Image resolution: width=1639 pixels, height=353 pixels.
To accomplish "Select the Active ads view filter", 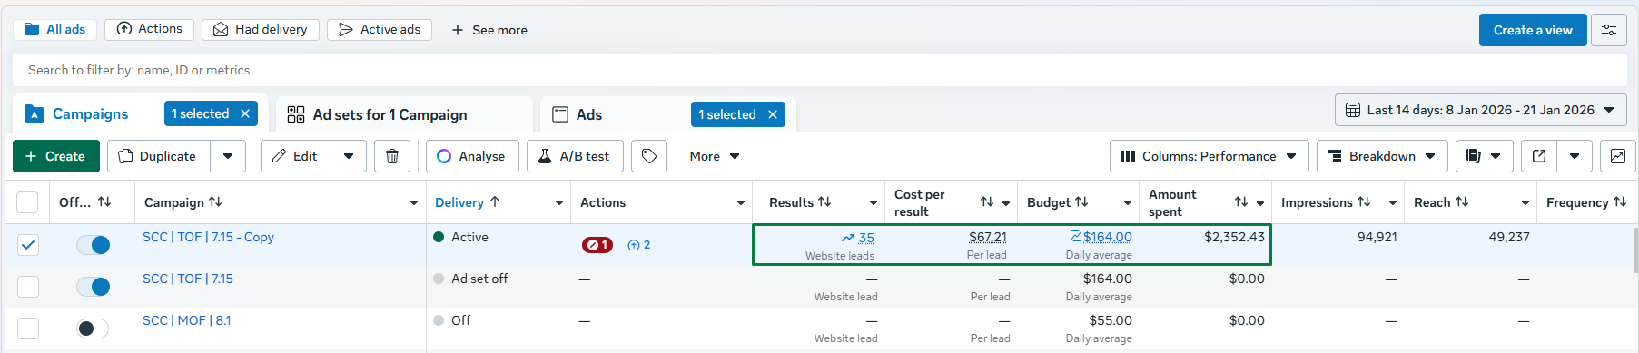I will tap(380, 30).
